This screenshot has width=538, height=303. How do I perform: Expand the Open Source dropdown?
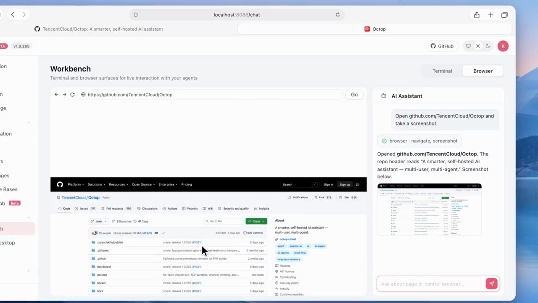(x=143, y=184)
